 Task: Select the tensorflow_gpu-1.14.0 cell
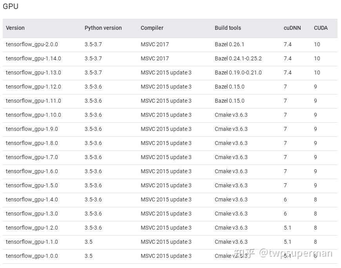(x=33, y=59)
